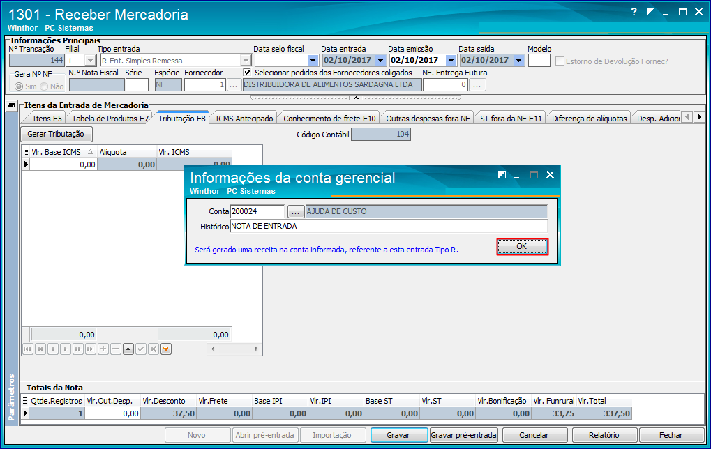Screen dimensions: 711x449
Task: Click the Vlr.Total value 337,50
Action: click(x=604, y=413)
